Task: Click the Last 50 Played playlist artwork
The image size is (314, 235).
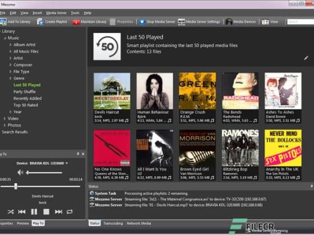Action: (x=107, y=46)
